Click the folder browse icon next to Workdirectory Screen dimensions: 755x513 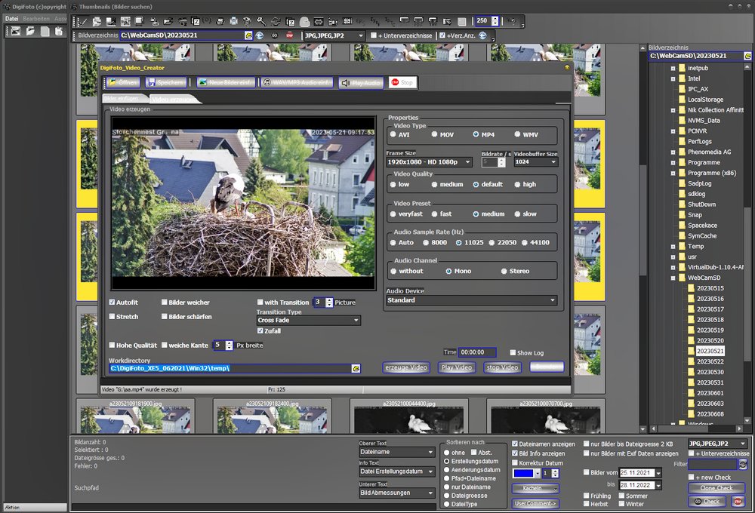[355, 368]
